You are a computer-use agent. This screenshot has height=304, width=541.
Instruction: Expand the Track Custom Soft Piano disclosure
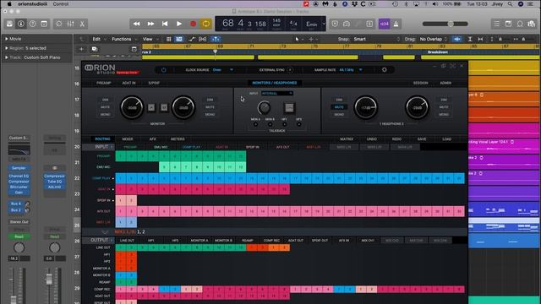tap(6, 57)
